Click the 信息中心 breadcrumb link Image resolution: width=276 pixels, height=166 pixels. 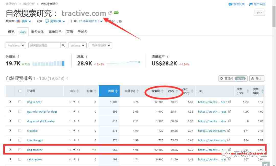tap(11, 4)
